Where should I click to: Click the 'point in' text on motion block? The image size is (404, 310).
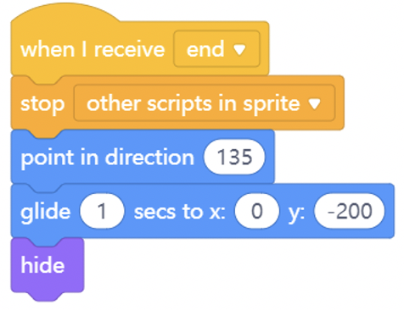pyautogui.click(x=59, y=158)
